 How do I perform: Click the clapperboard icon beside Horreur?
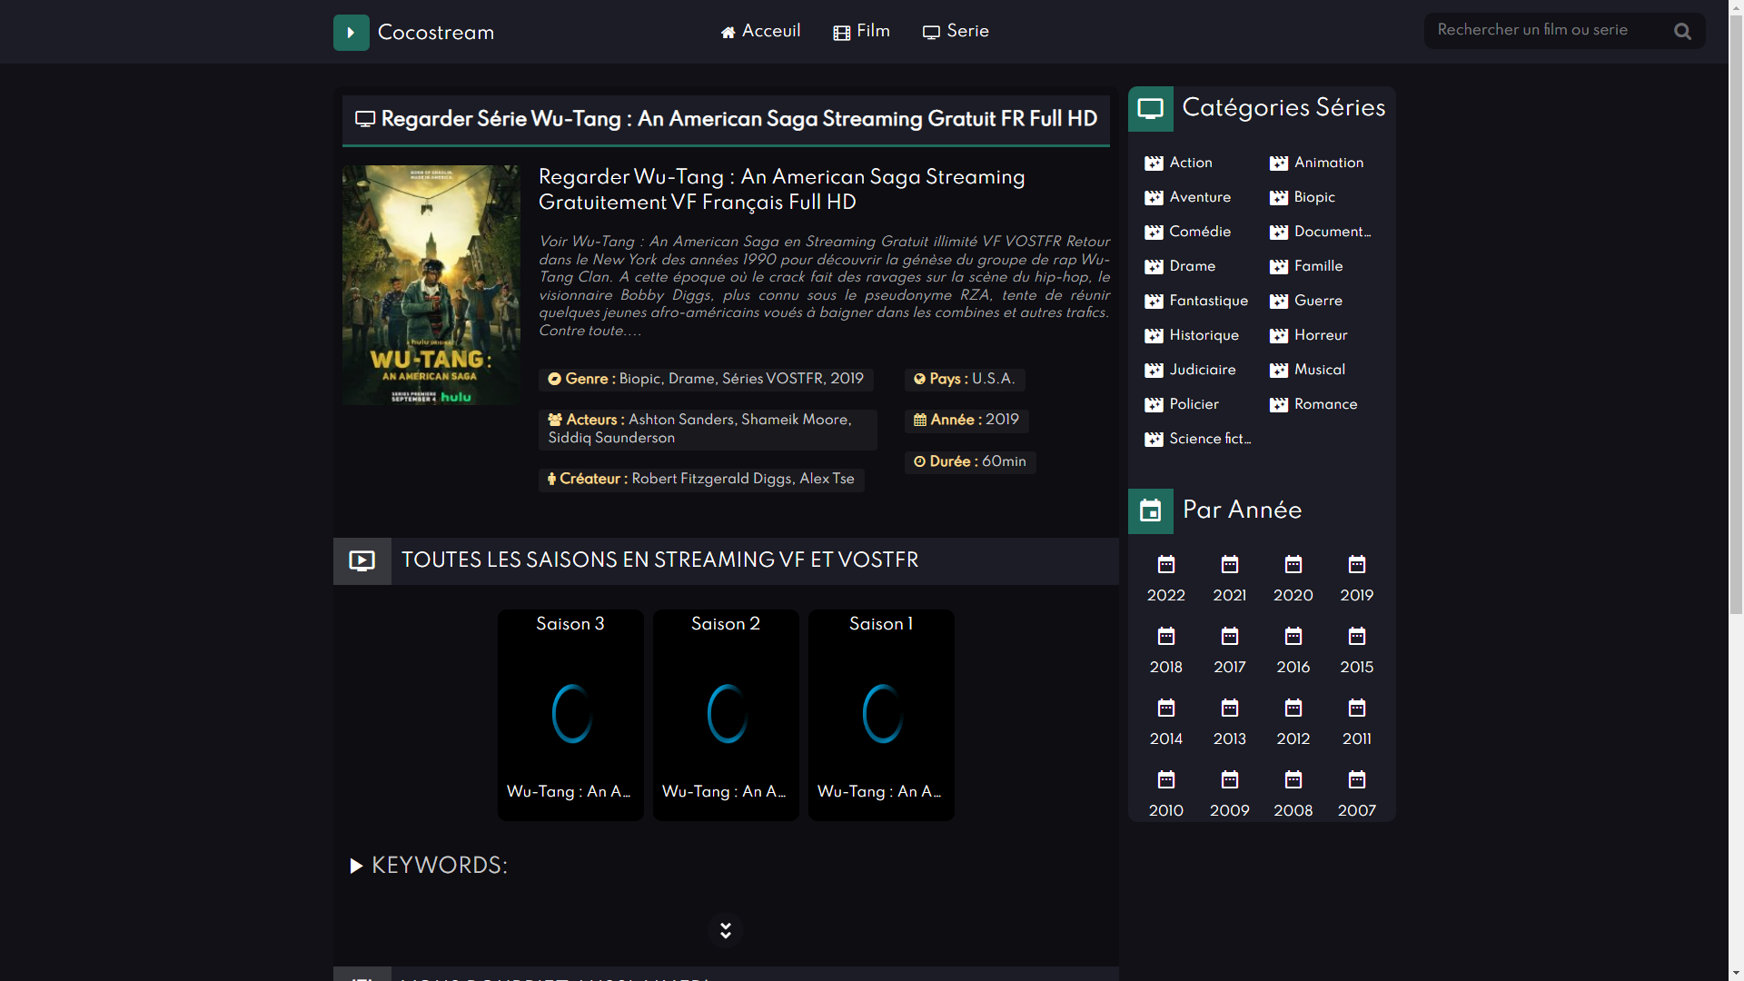click(x=1279, y=336)
